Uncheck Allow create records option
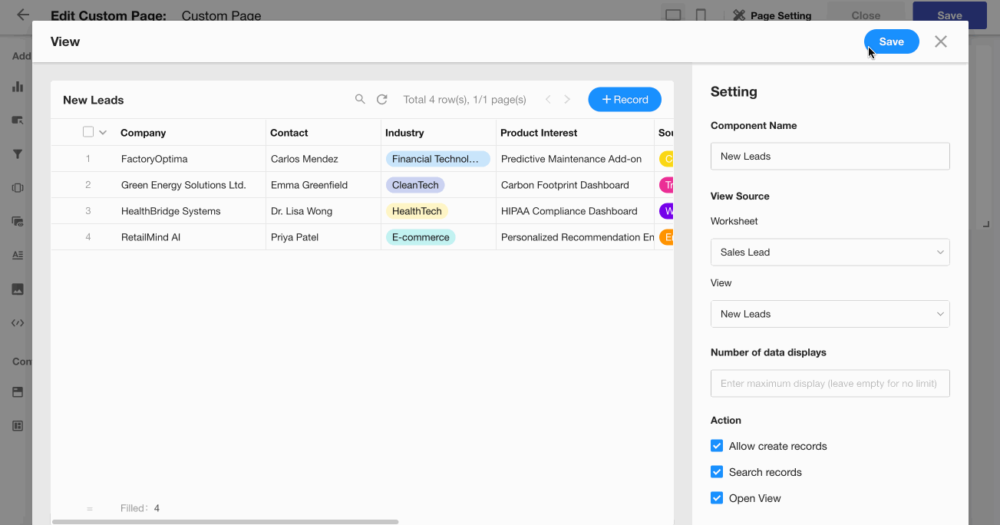 pyautogui.click(x=717, y=446)
